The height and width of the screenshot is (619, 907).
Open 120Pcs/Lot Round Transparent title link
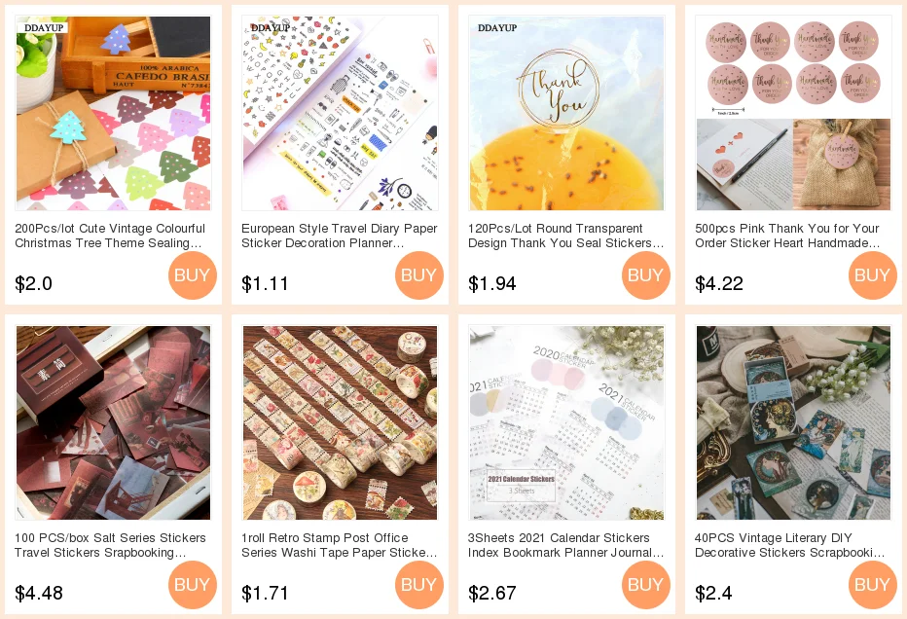[565, 236]
